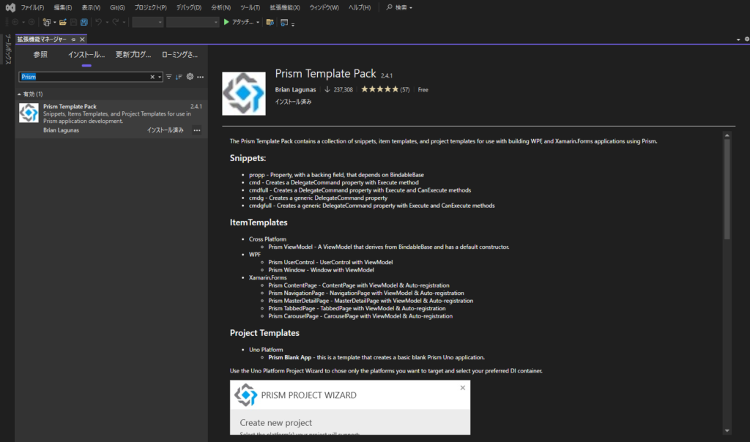This screenshot has width=750, height=442.
Task: Open the toolbar overflow options arrow
Action: [x=293, y=24]
